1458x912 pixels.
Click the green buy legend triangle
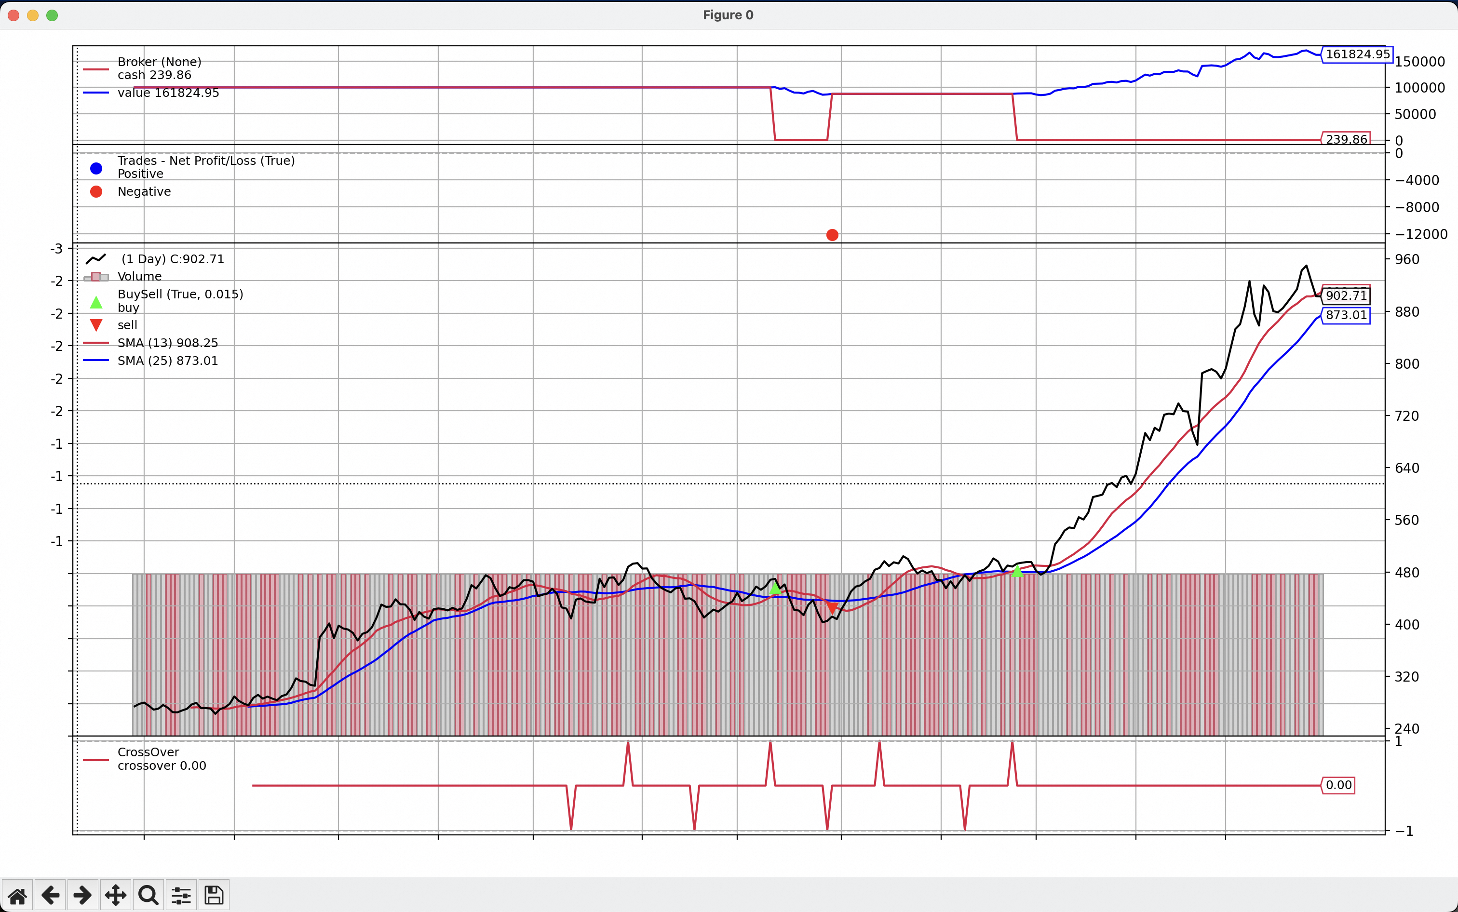click(96, 302)
